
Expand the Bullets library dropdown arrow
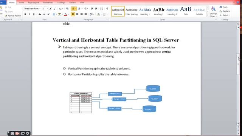(76, 9)
